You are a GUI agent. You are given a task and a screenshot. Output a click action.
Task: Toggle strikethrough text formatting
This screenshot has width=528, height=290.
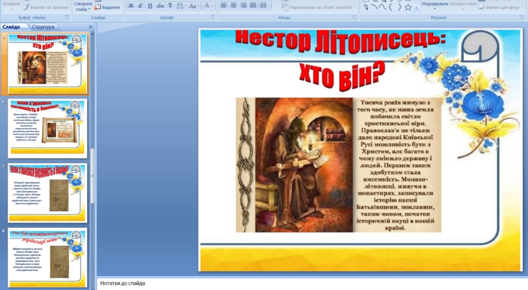[159, 6]
